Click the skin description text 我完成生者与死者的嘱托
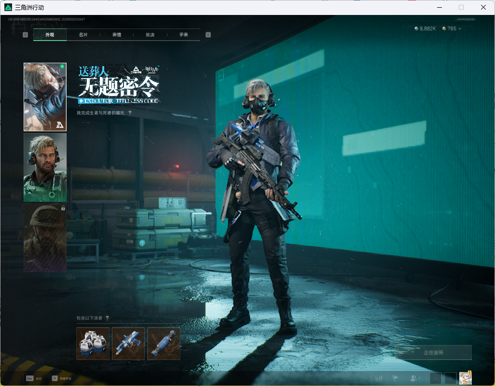The image size is (495, 386). point(100,113)
